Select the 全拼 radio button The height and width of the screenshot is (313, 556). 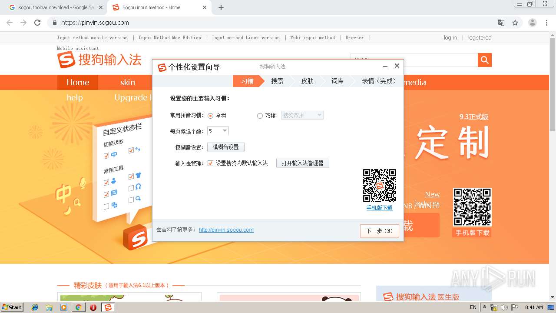211,116
